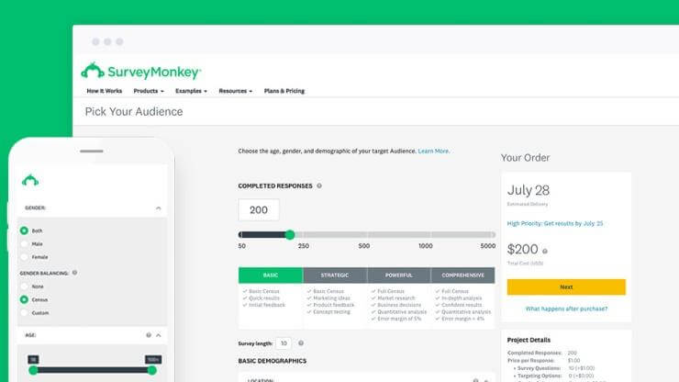Collapse the Age section chevron
This screenshot has height=382, width=679.
(x=159, y=335)
